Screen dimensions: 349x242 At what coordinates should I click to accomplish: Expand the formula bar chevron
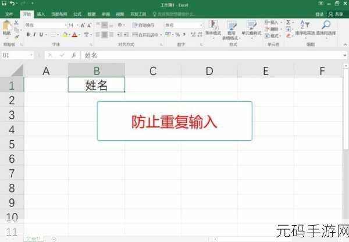click(345, 55)
